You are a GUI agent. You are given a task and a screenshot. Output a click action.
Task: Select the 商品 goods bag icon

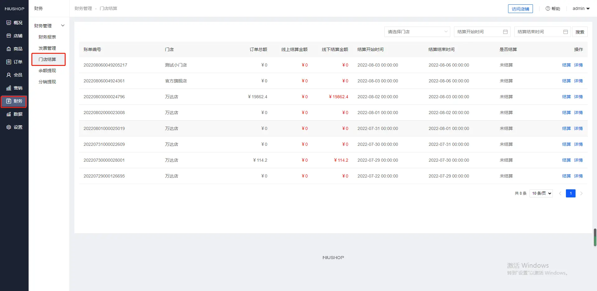click(9, 49)
